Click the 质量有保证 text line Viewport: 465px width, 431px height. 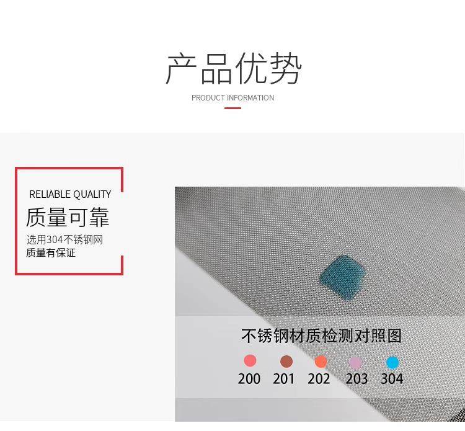click(x=51, y=253)
